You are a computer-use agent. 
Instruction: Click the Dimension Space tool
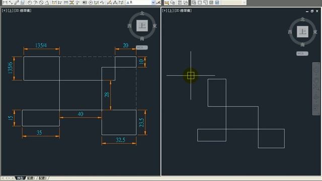71,3
